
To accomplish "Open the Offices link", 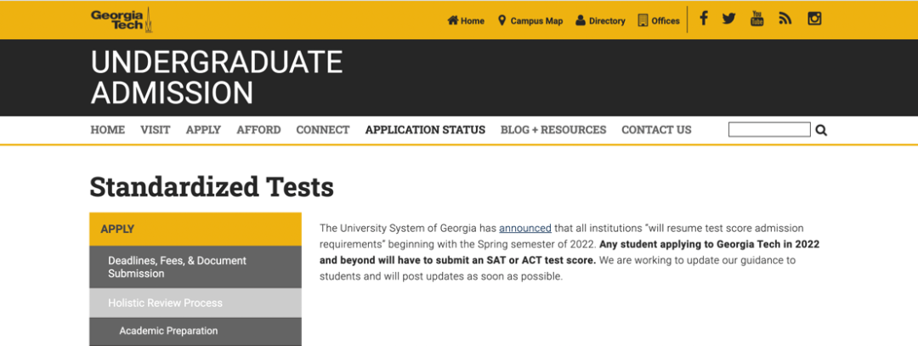I will coord(659,21).
